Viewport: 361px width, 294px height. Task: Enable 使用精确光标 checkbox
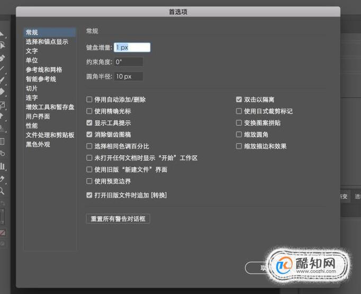[x=89, y=111]
